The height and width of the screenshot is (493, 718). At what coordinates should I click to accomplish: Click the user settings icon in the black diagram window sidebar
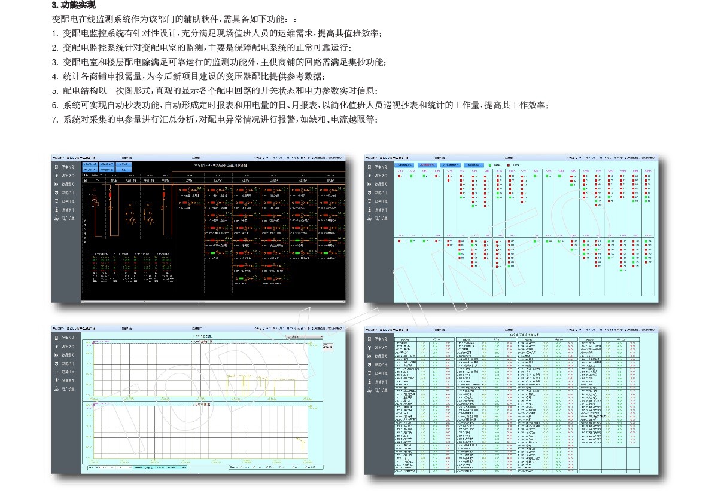click(56, 218)
